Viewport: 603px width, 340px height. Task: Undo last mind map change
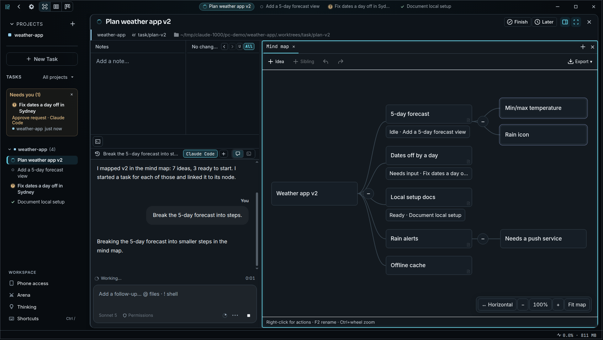326,62
